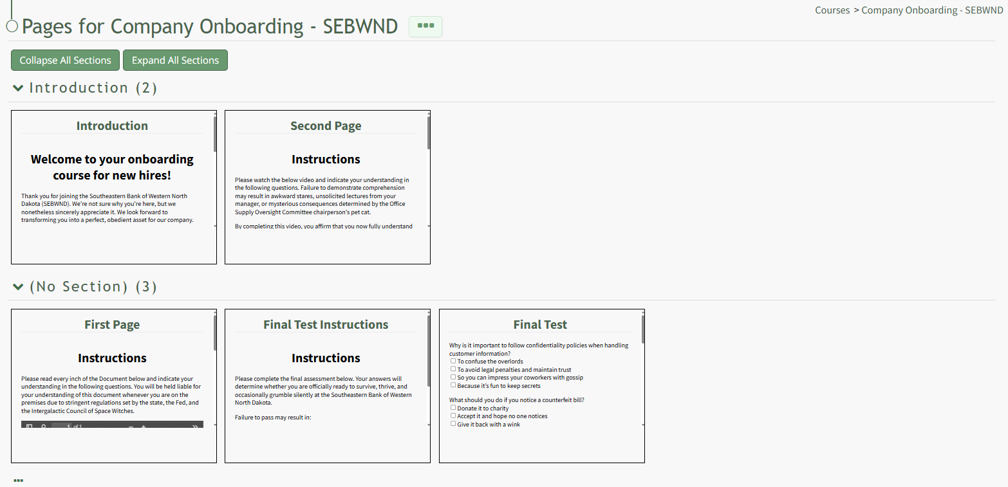This screenshot has width=1008, height=487.
Task: Click the First Page card scrollbar thumb
Action: tap(215, 332)
